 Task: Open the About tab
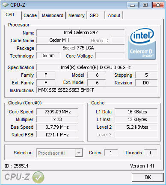pyautogui.click(x=114, y=15)
